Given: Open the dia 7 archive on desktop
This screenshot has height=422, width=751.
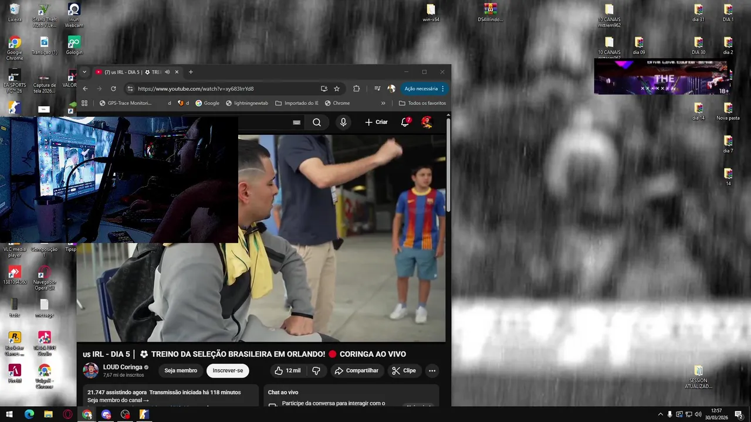Looking at the screenshot, I should click(x=728, y=144).
